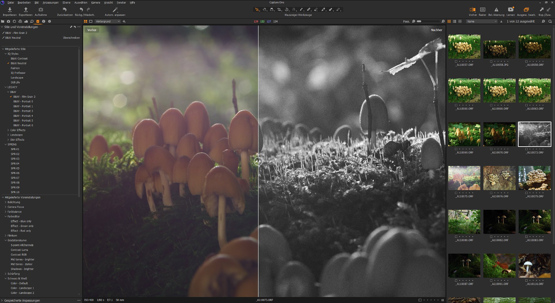
Task: Click the copy adjustments arrow icon
Action: pyautogui.click(x=541, y=10)
